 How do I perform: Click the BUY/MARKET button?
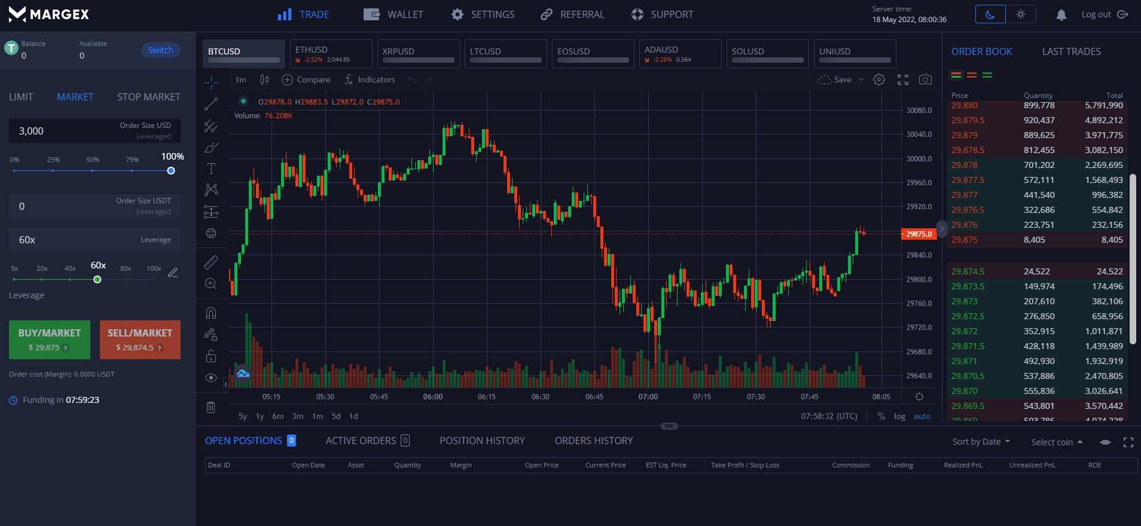point(50,340)
